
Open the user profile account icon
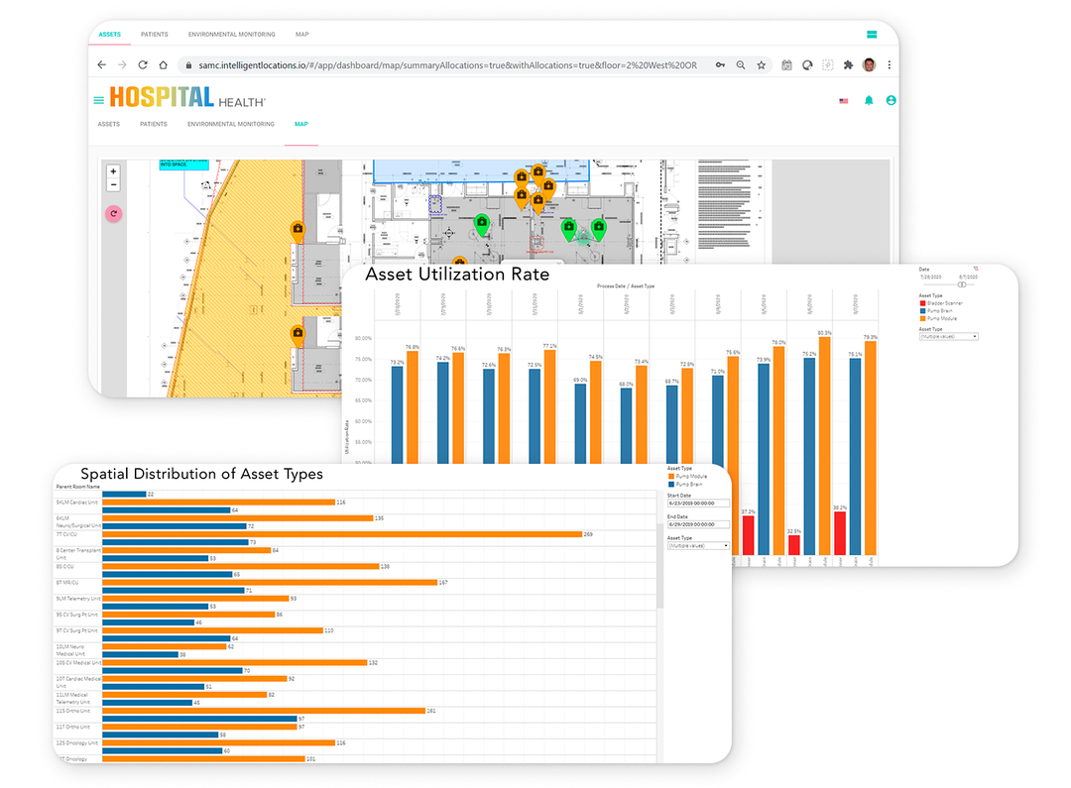(x=891, y=101)
